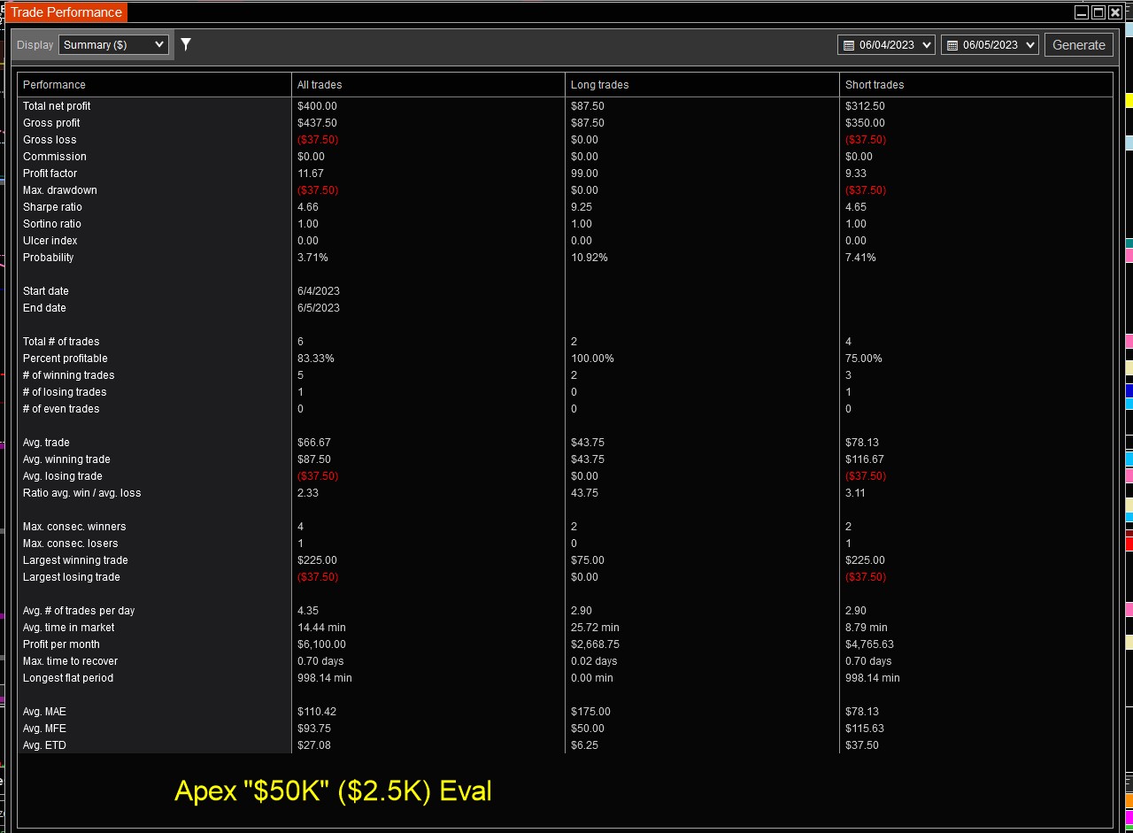Select the Sortino ratio row label
This screenshot has height=833, width=1133.
(x=52, y=224)
